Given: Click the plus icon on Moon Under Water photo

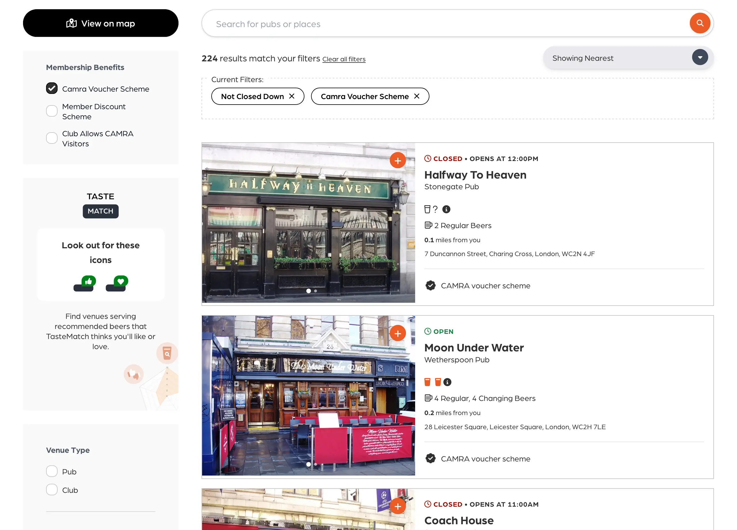Looking at the screenshot, I should [397, 333].
